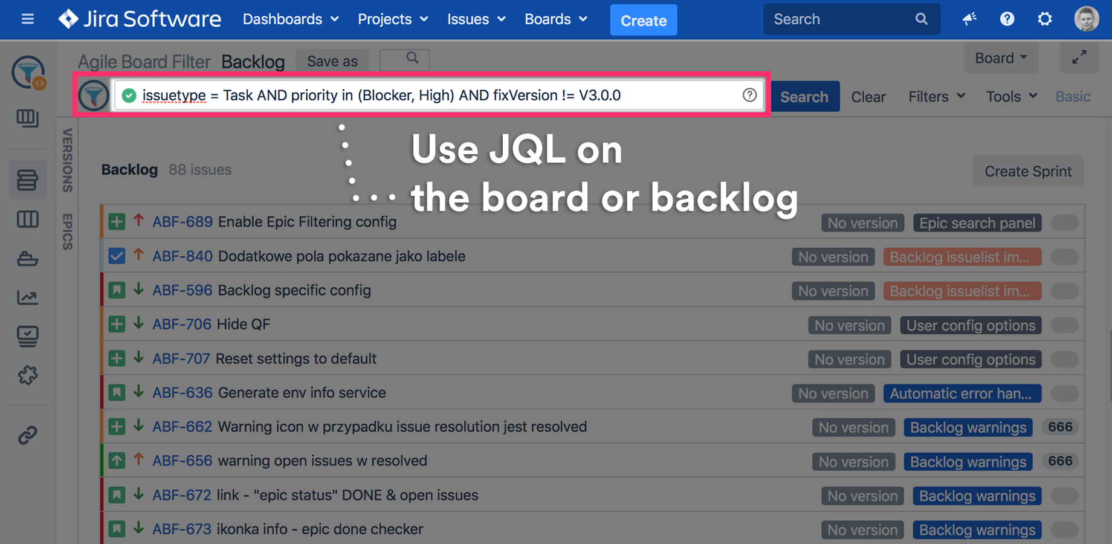Open the Board dropdown
The width and height of the screenshot is (1112, 544).
tap(1000, 57)
